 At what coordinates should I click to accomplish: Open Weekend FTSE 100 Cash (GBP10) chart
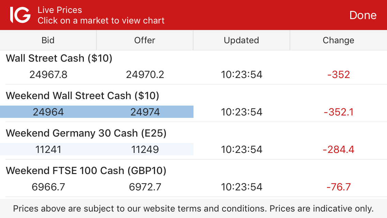[x=86, y=171]
